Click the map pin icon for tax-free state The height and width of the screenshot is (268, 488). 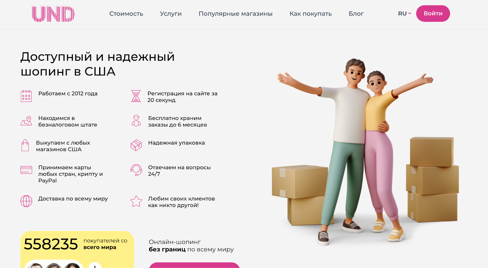coord(26,121)
